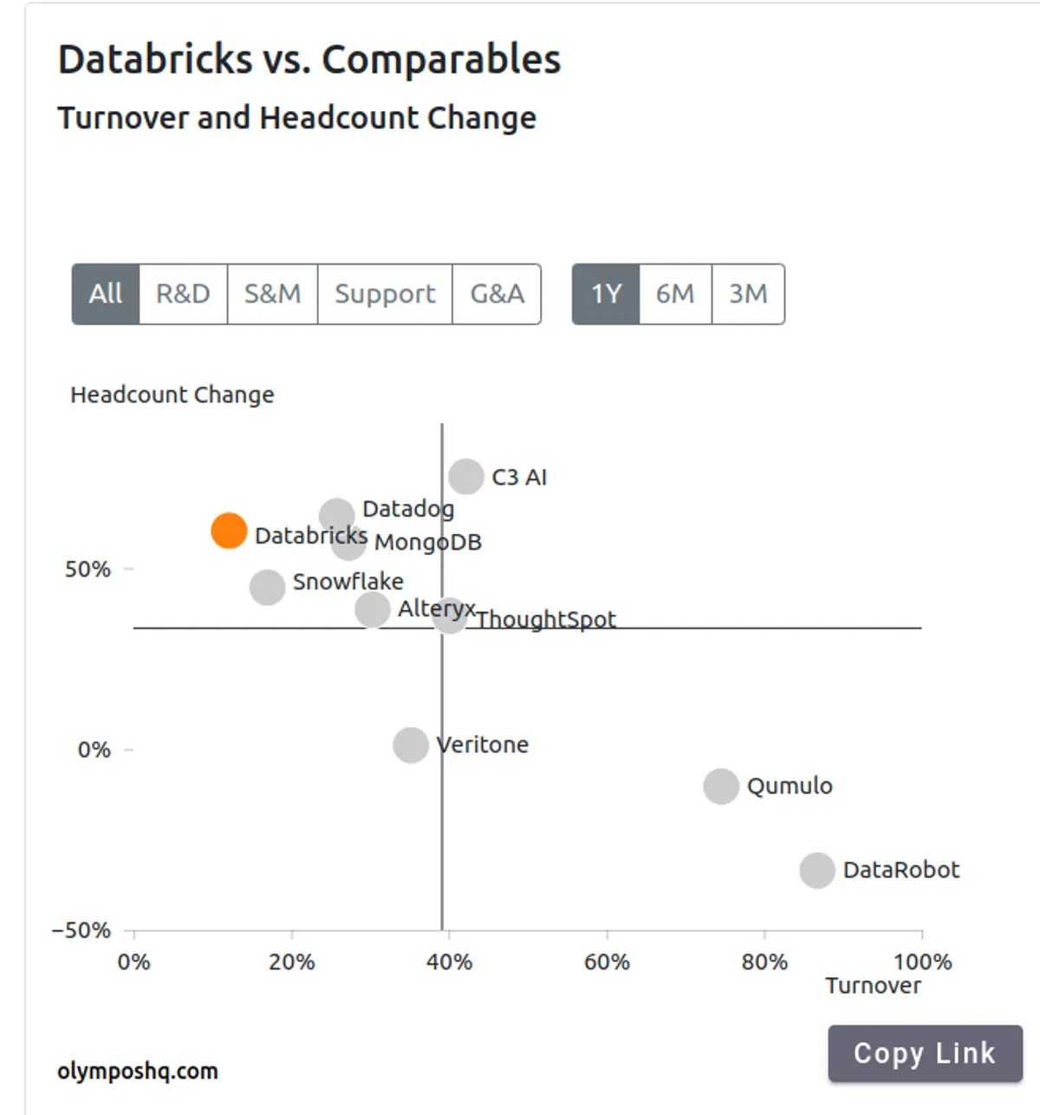Select the Datadog scatter point
The image size is (1040, 1115).
point(335,514)
